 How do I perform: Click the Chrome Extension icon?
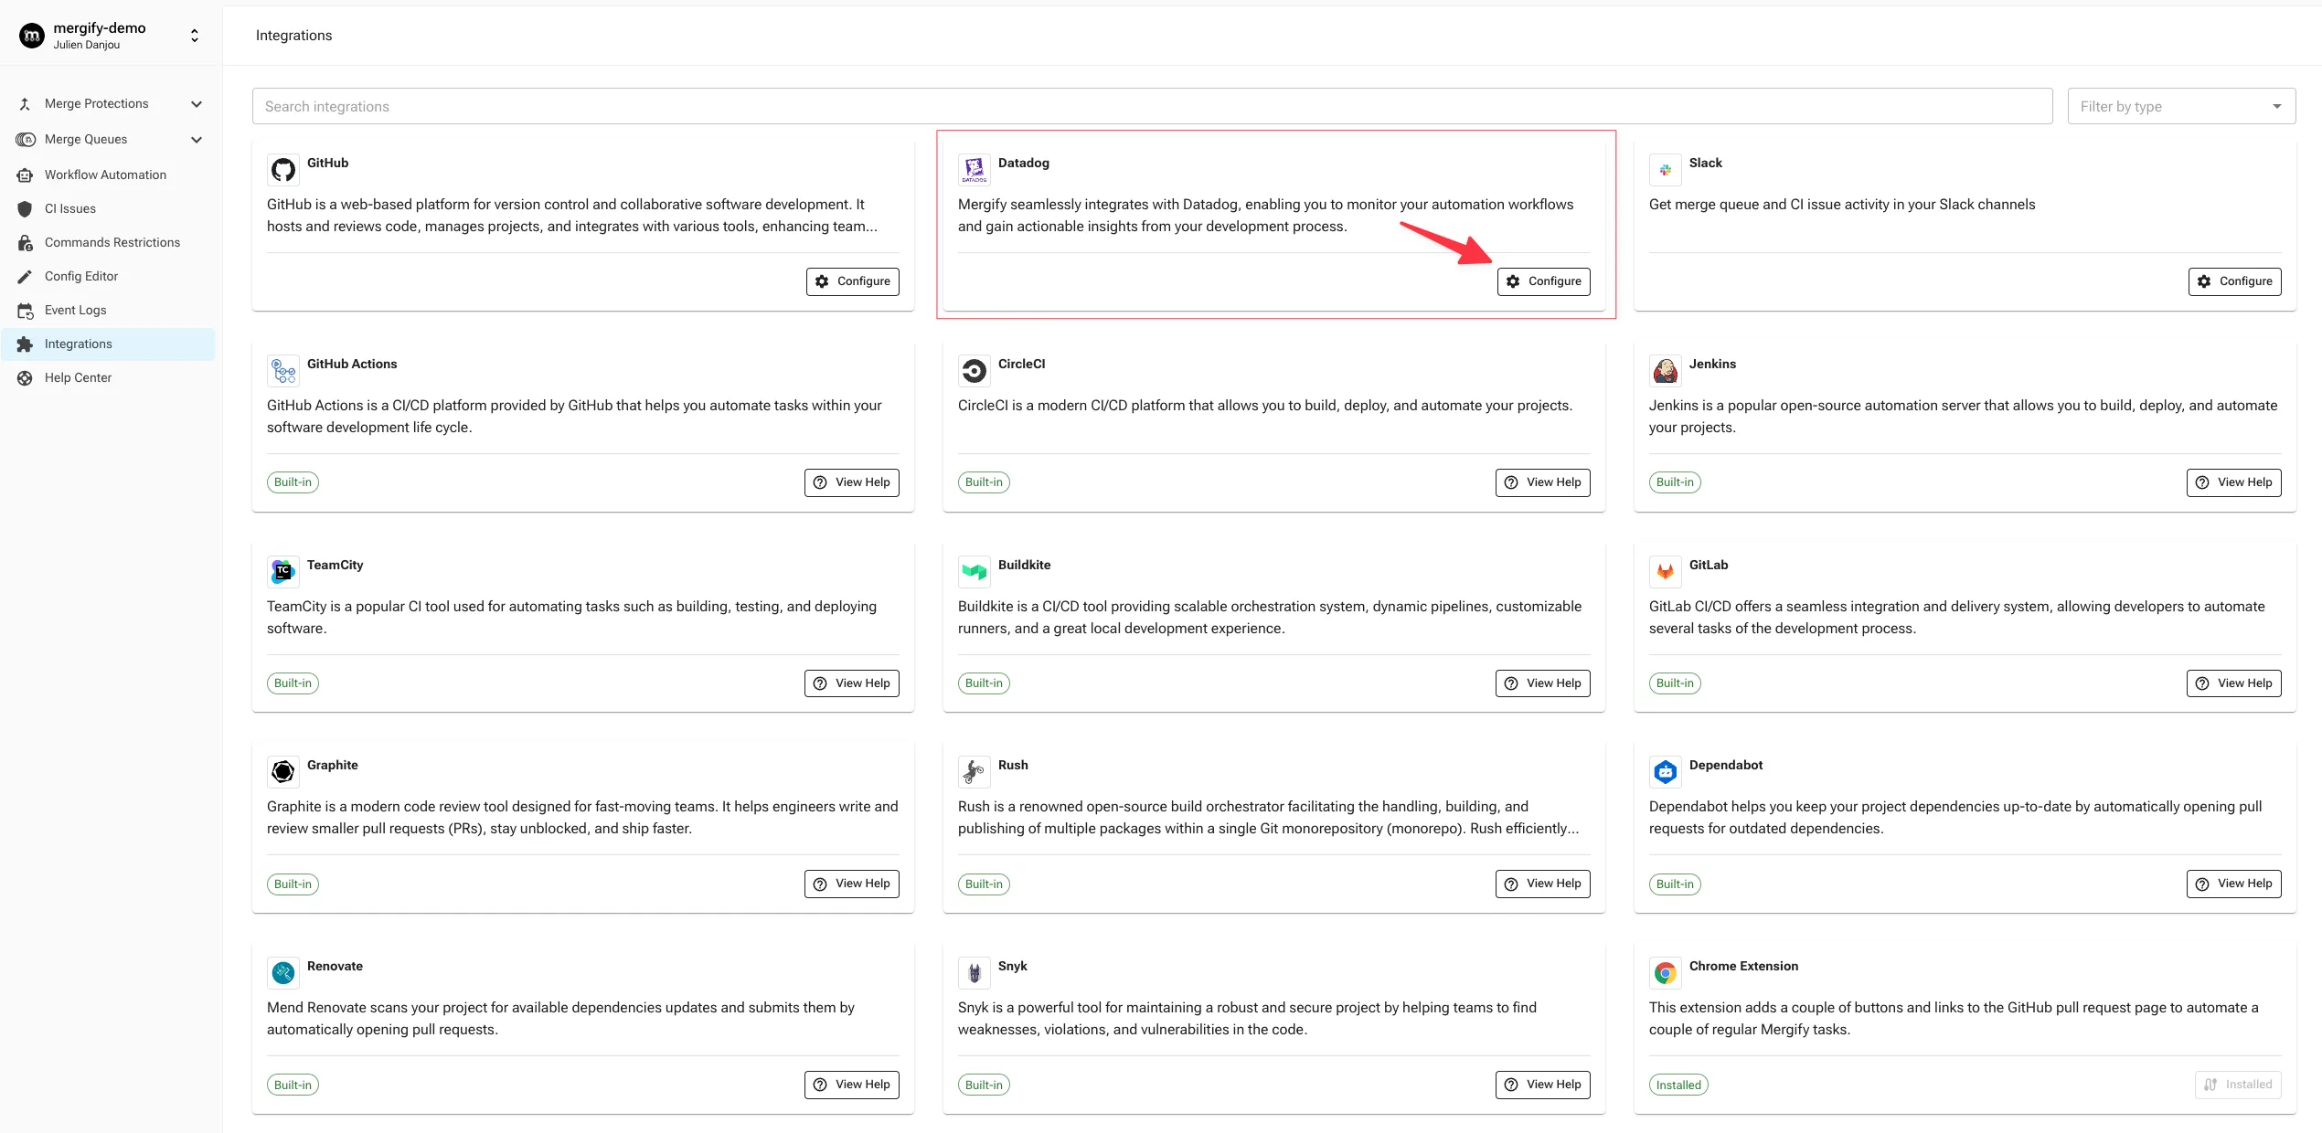point(1665,972)
